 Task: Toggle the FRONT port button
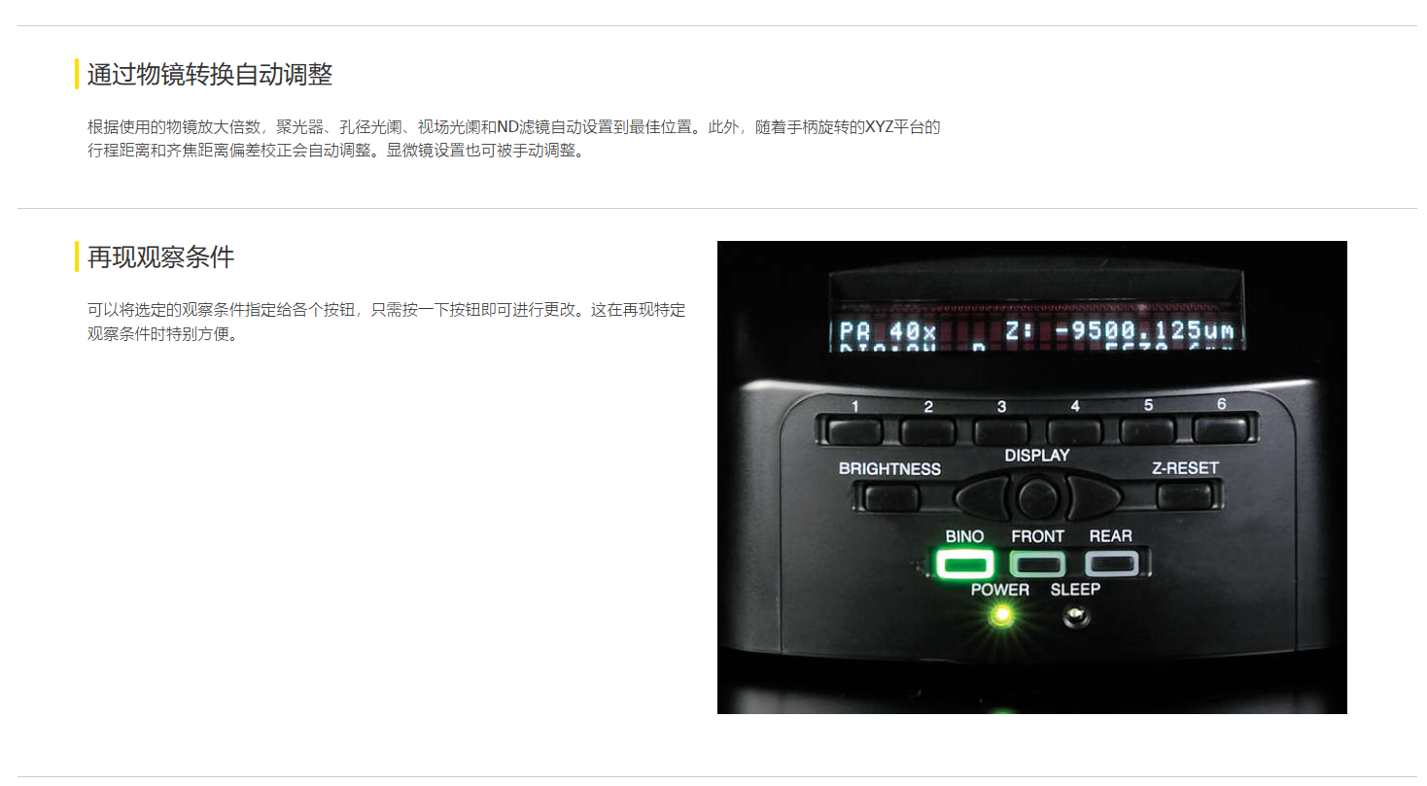1038,564
